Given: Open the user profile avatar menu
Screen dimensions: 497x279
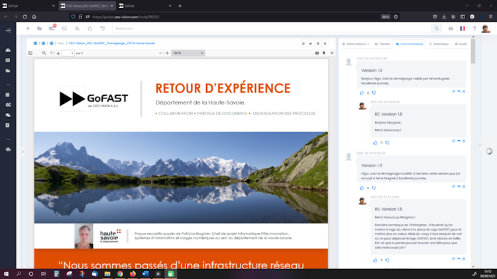Looking at the screenshot, I should tap(486, 28).
